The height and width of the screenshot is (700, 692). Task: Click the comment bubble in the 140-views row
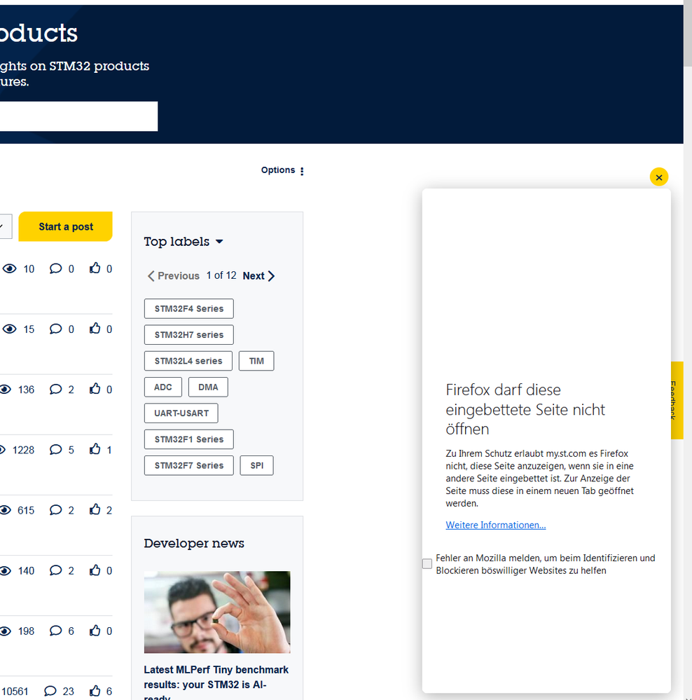click(55, 570)
